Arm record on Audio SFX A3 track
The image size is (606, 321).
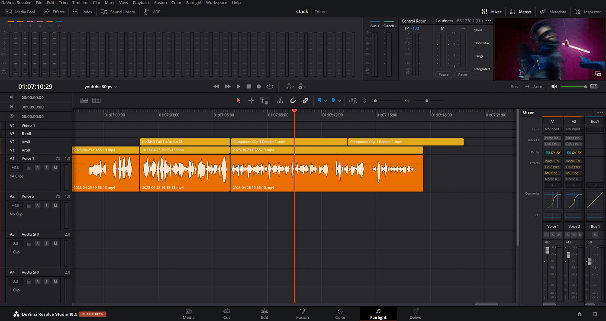point(38,243)
